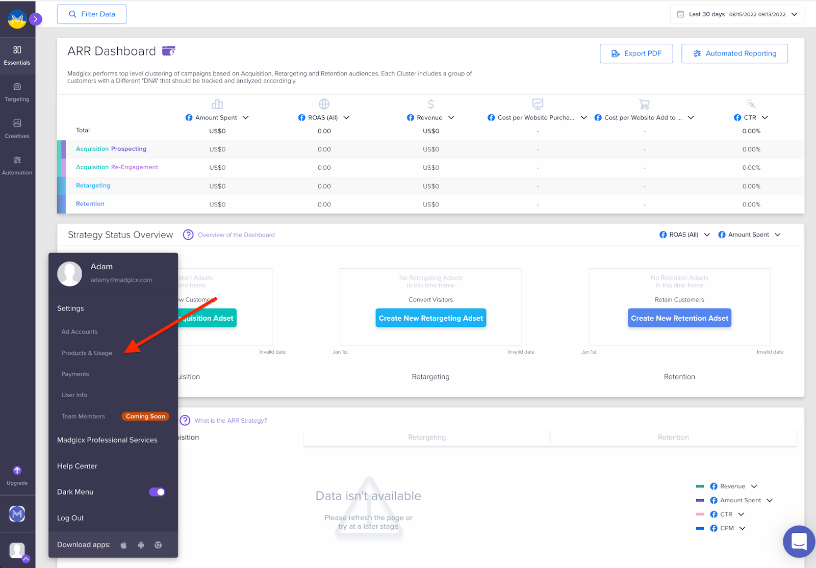This screenshot has width=816, height=568.
Task: Open Creatives in the sidebar
Action: coord(17,129)
